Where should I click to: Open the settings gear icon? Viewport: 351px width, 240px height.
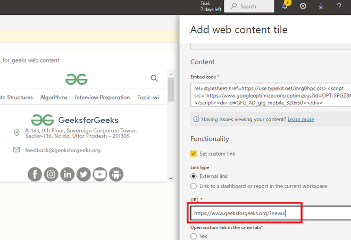[303, 6]
